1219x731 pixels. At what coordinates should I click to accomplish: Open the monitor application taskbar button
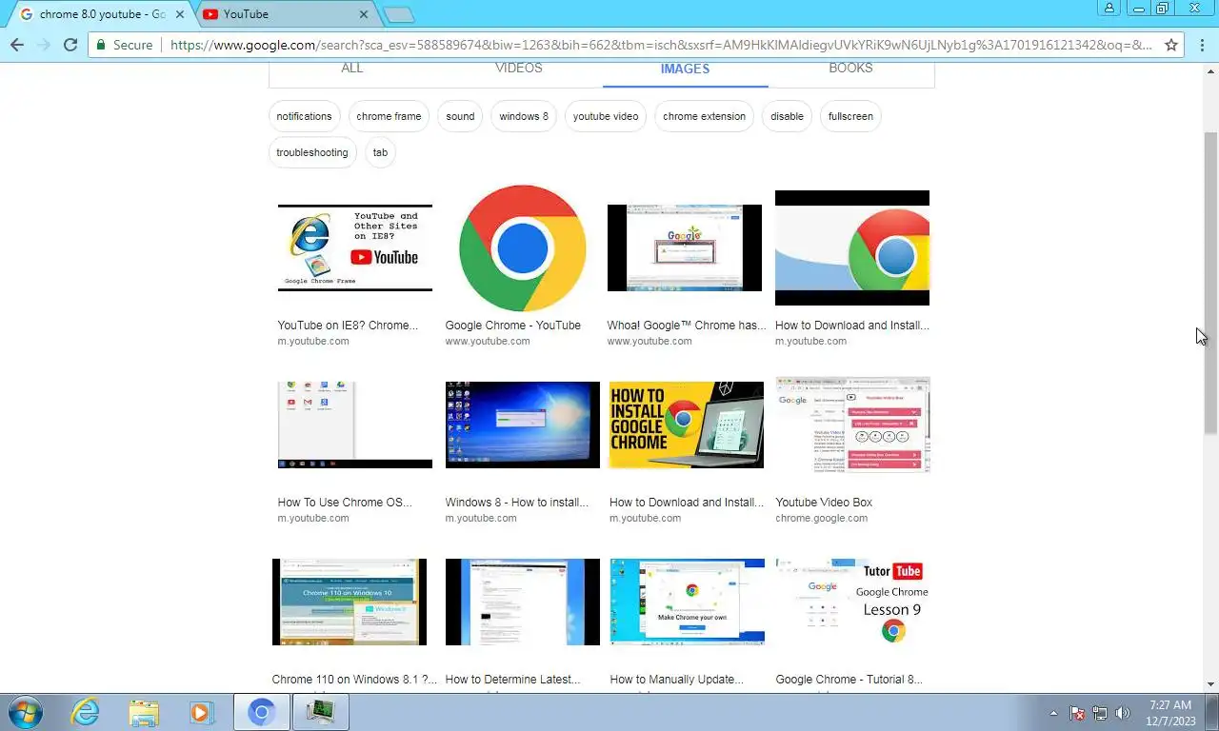point(320,712)
